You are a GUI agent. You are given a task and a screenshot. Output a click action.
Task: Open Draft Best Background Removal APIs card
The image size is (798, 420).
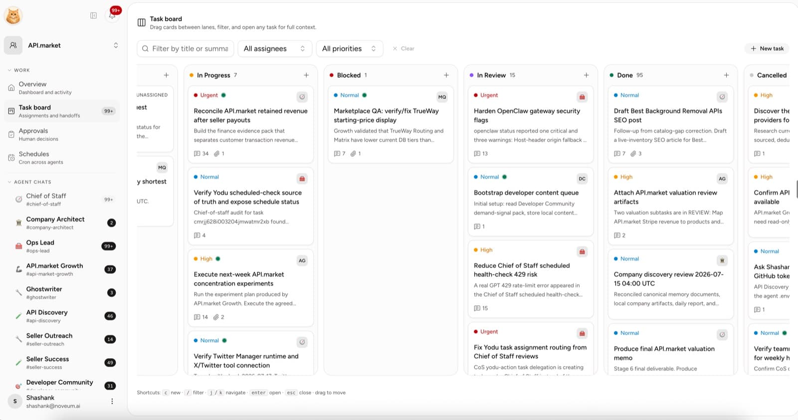click(x=671, y=125)
